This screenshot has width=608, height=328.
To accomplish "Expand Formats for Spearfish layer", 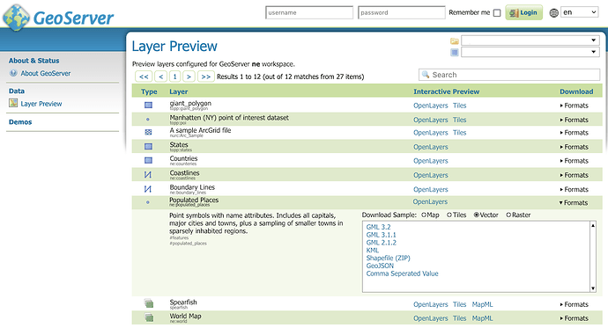I will [575, 304].
